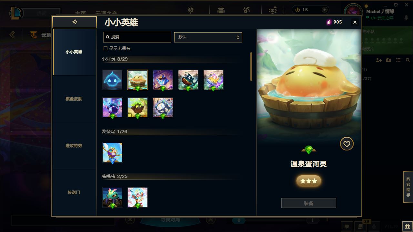Select the hot spring egg sprite thumbnail
Viewport: 413px width, 232px height.
(138, 80)
